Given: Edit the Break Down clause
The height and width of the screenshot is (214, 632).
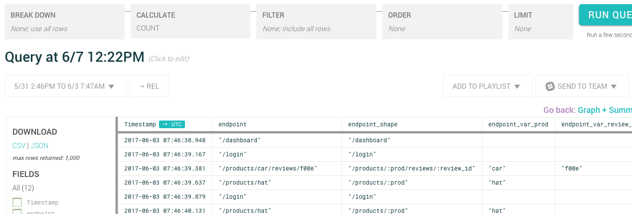Looking at the screenshot, I should point(65,22).
